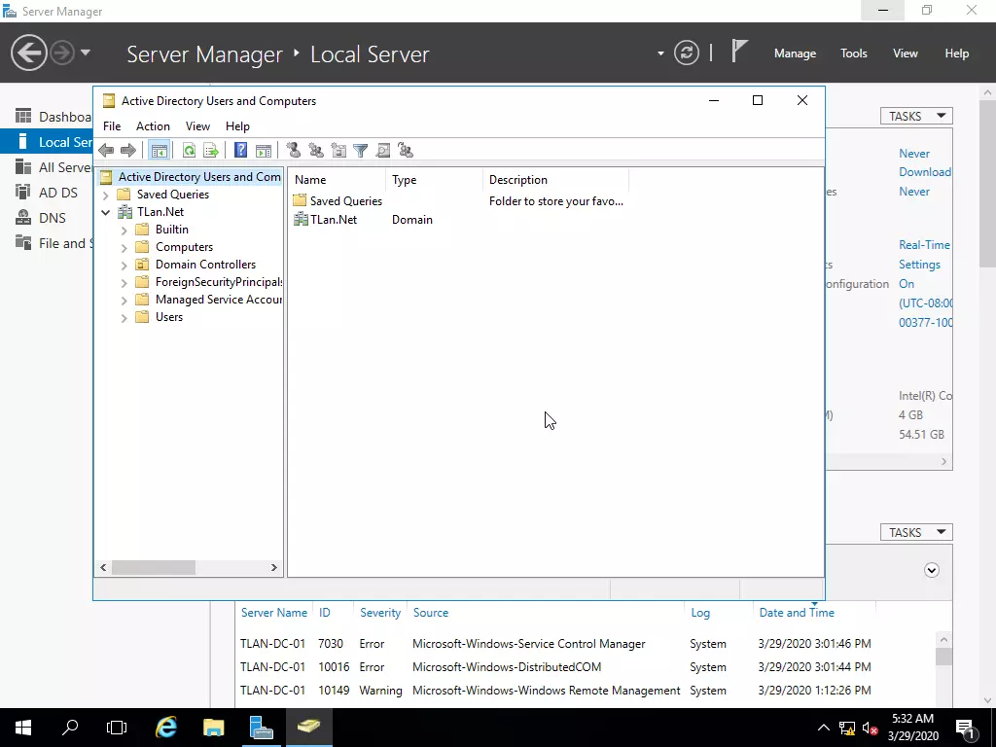Open the Help menu in Active Directory Users and Computers
The image size is (996, 747).
coord(237,126)
